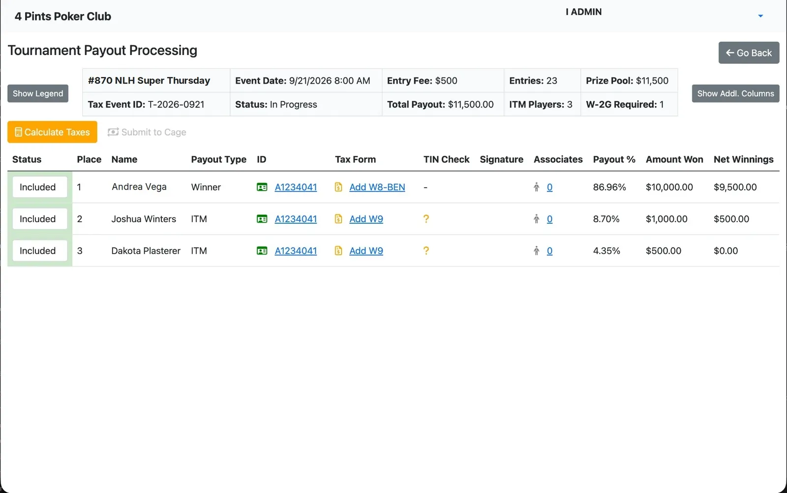
Task: Go back using the Go Back button
Action: point(749,53)
